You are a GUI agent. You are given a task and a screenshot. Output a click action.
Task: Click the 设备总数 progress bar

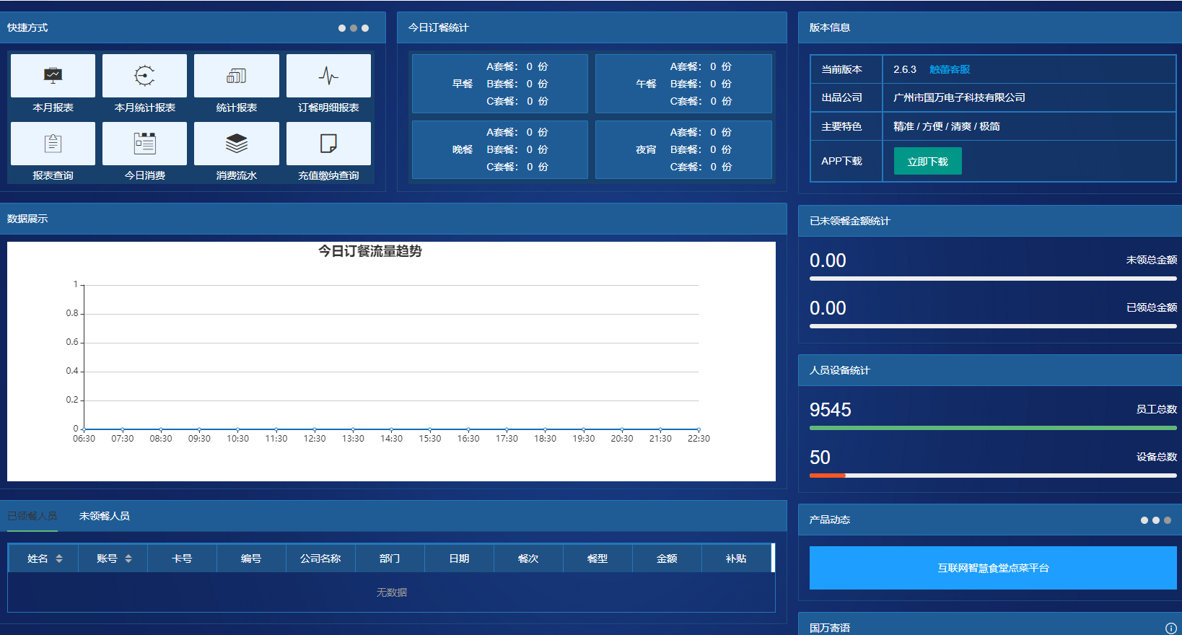[993, 476]
